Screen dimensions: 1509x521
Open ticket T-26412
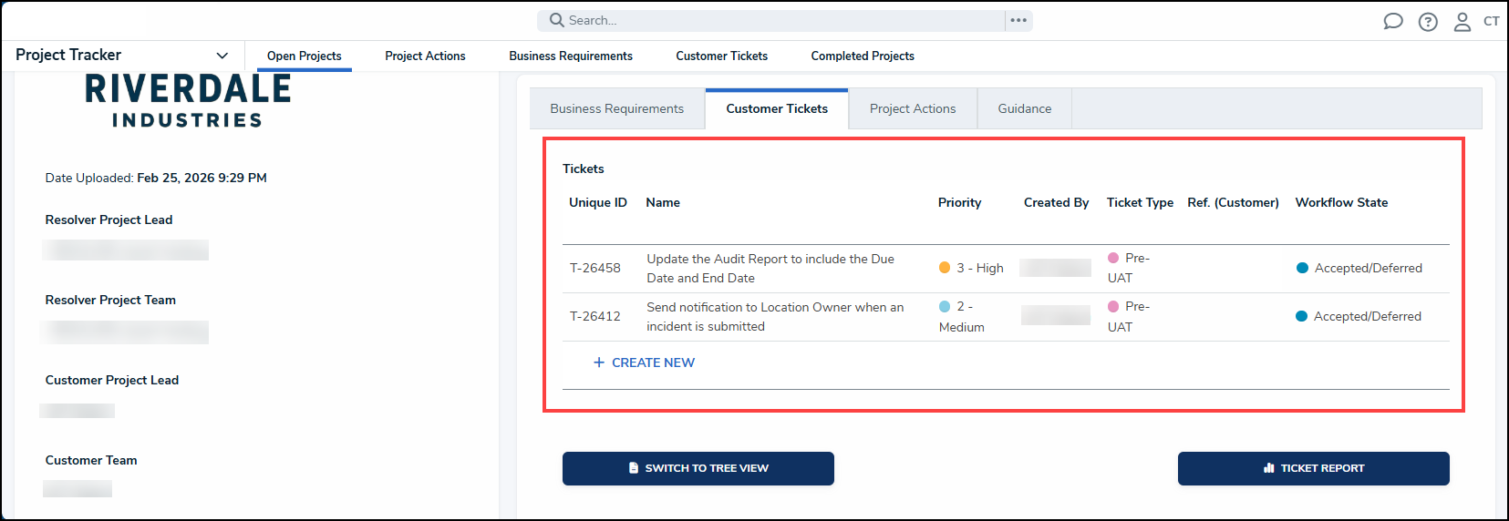pyautogui.click(x=595, y=316)
